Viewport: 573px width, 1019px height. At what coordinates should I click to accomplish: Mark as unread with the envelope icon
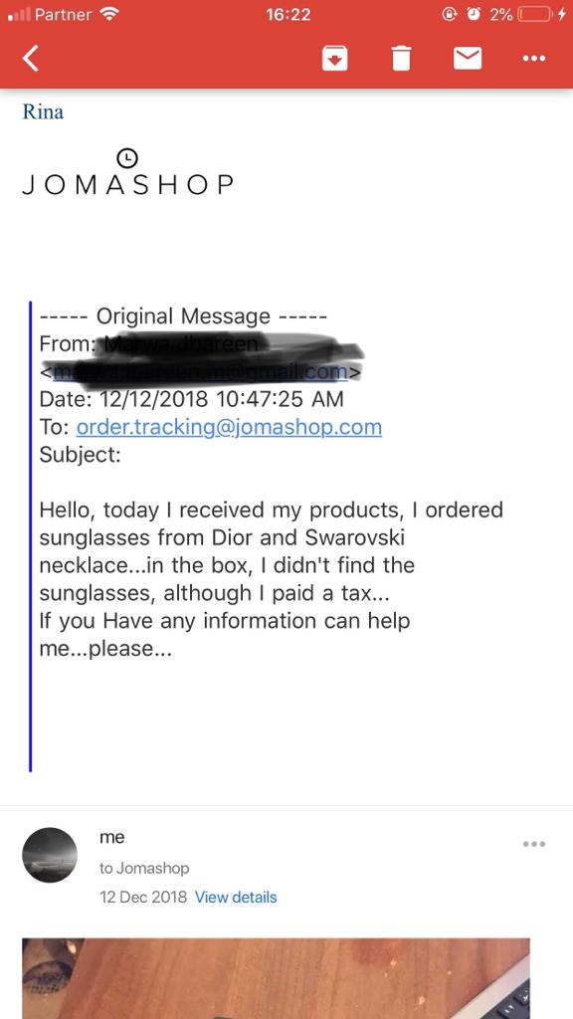click(x=468, y=59)
